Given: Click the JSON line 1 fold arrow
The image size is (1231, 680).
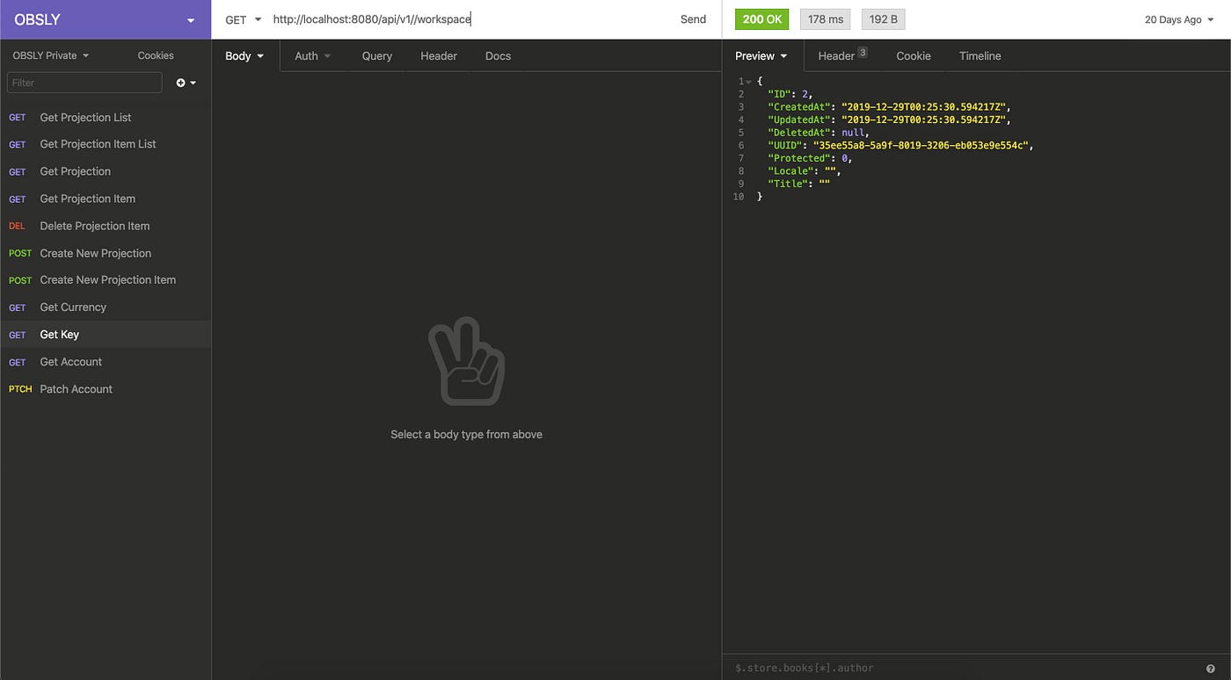Looking at the screenshot, I should coord(748,82).
